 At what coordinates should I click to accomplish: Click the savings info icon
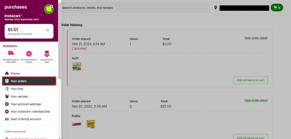(47, 30)
